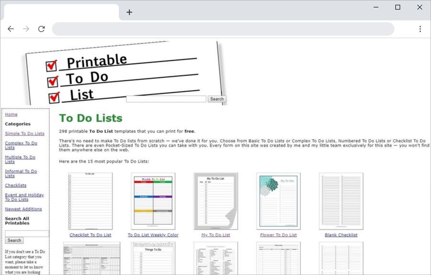Open the Weekly Color template thumbnail

coord(153,201)
